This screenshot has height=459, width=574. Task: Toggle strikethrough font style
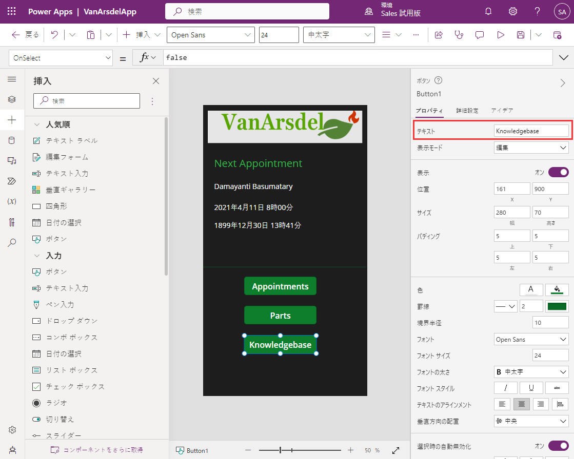557,388
